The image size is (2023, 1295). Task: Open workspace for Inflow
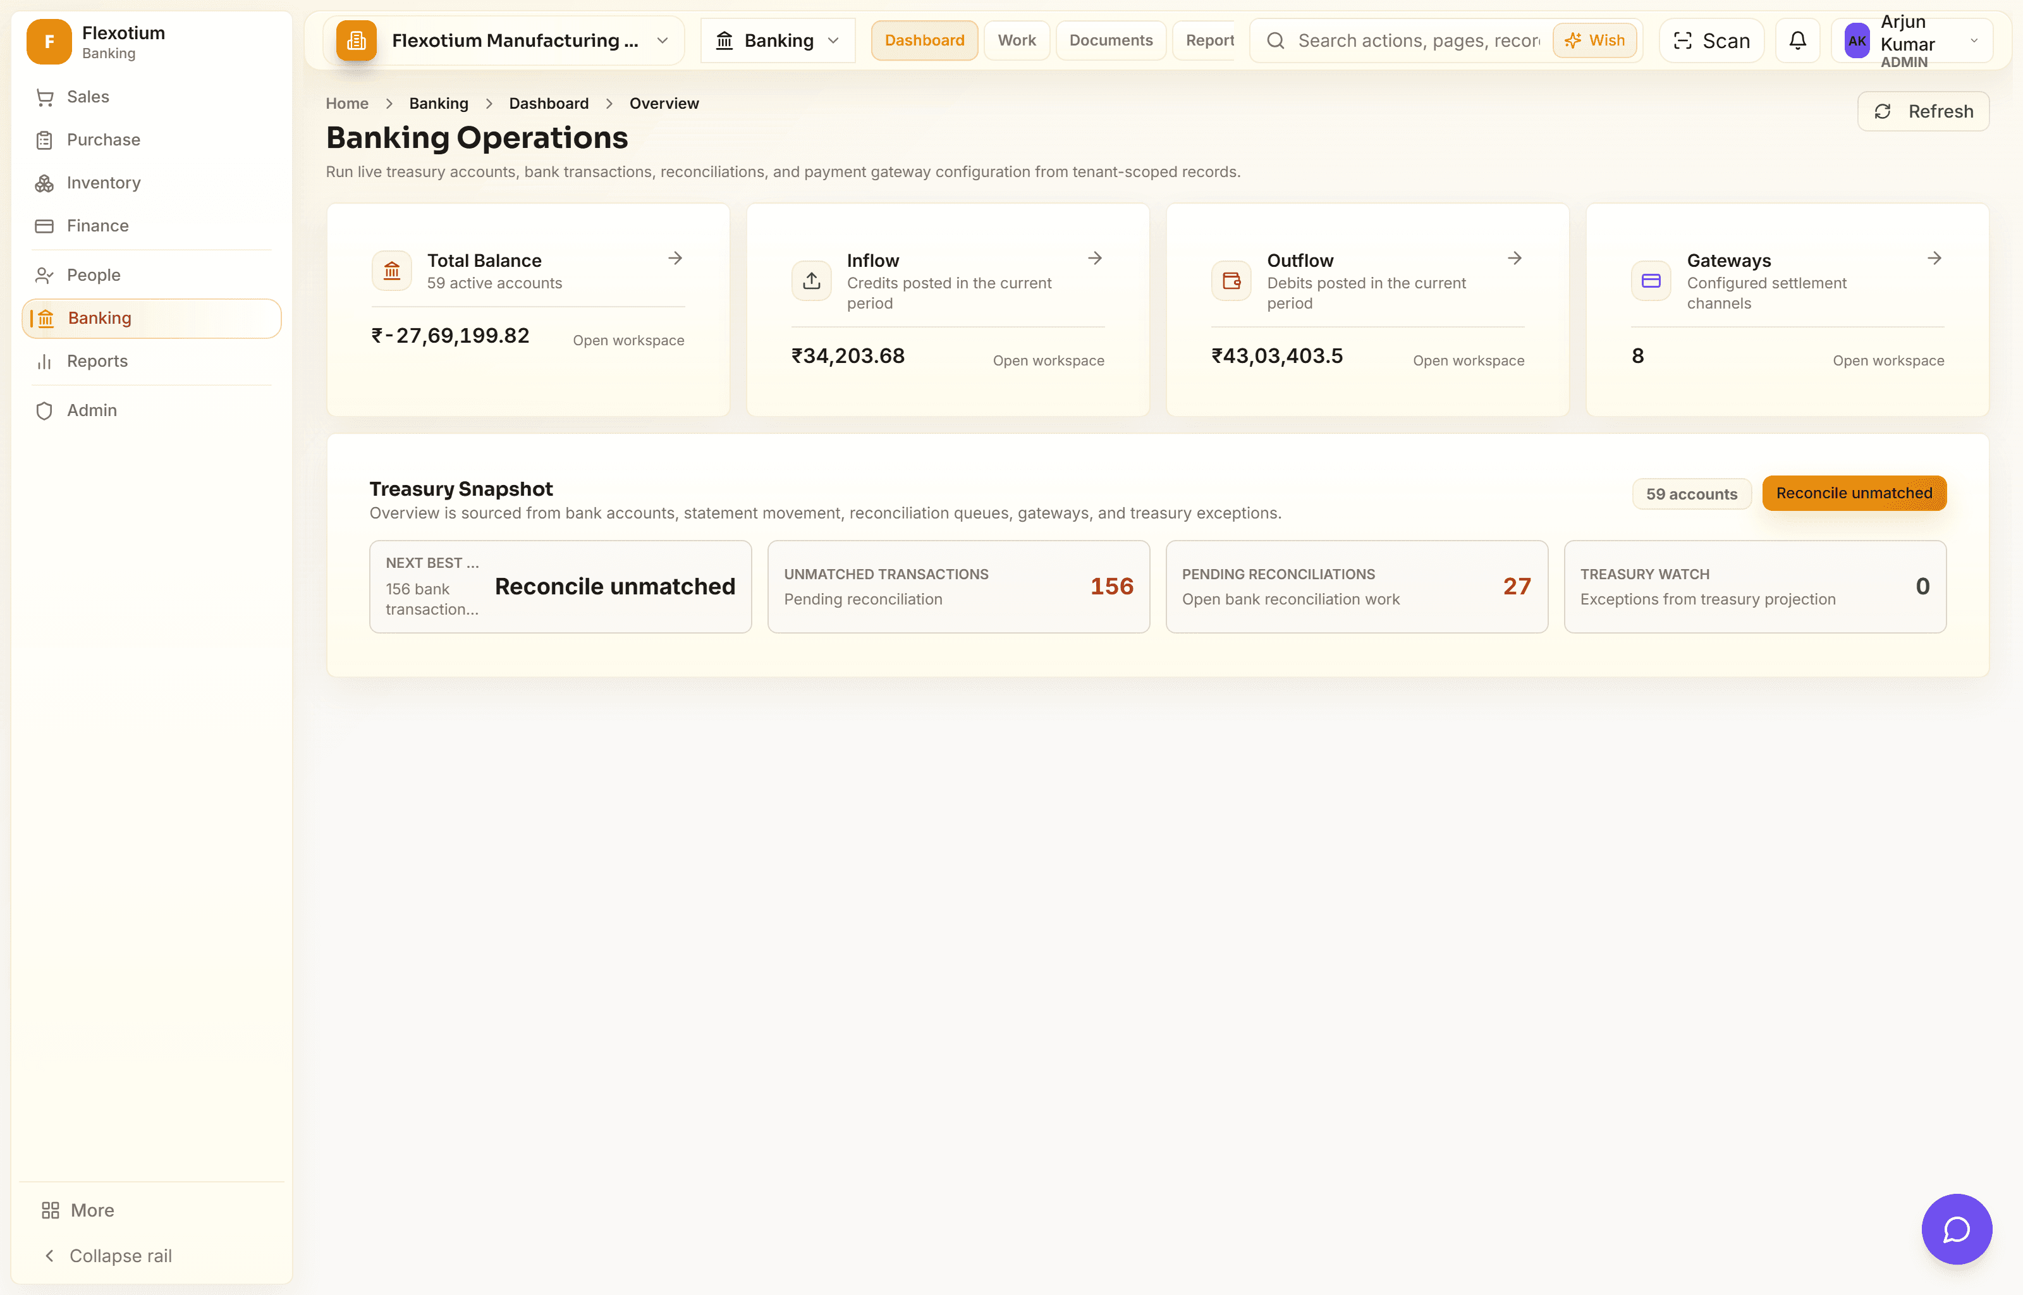[1048, 361]
